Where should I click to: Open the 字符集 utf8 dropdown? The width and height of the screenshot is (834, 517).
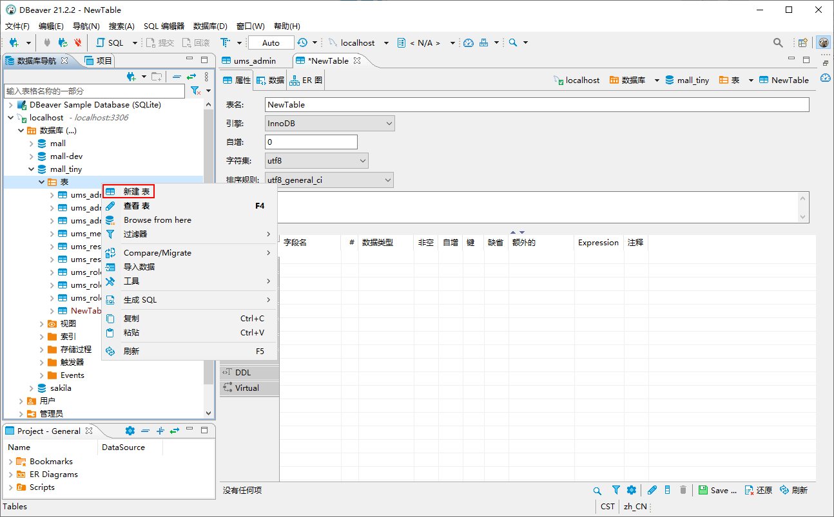[316, 160]
